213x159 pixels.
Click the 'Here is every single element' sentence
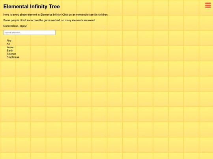coord(56,15)
